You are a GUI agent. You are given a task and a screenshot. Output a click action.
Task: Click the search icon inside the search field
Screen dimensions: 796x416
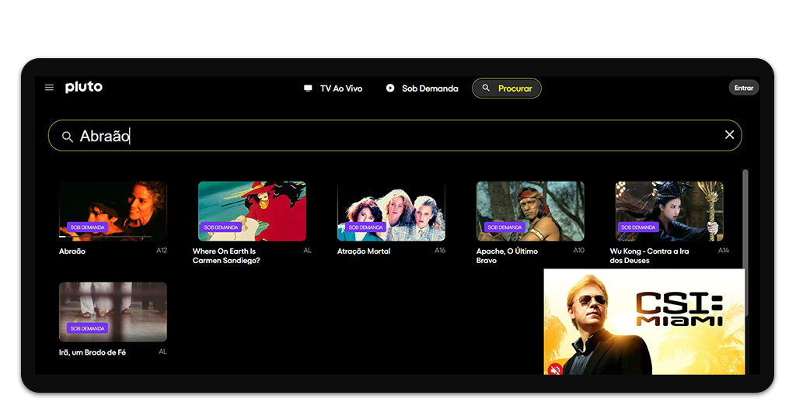pyautogui.click(x=68, y=137)
